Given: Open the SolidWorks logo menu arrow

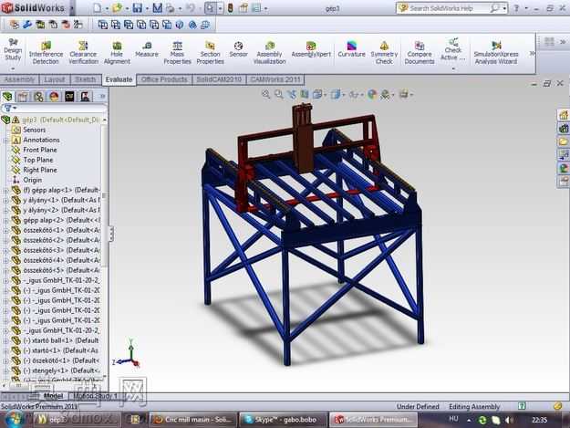Looking at the screenshot, I should pos(71,7).
